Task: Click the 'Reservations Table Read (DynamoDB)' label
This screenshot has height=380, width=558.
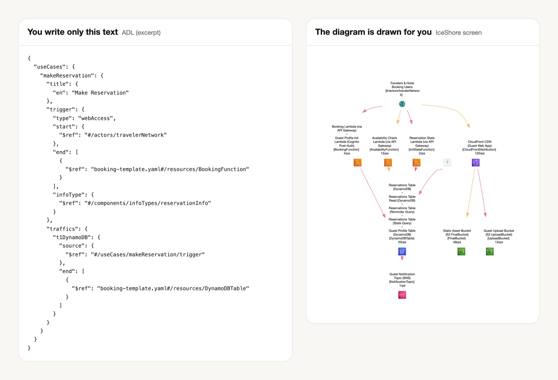Action: (402, 199)
